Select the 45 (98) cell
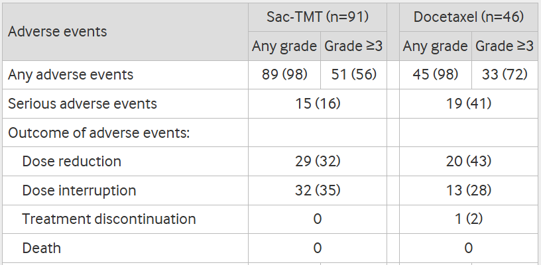Screen dimensions: 541x265 click(436, 75)
